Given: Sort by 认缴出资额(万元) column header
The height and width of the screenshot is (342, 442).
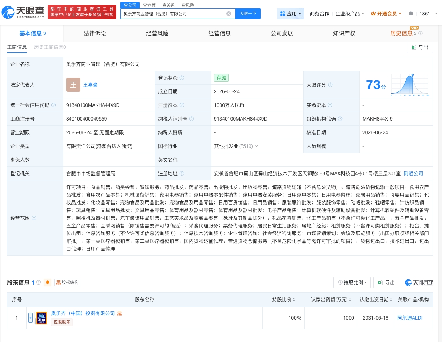Looking at the screenshot, I should click(x=331, y=300).
